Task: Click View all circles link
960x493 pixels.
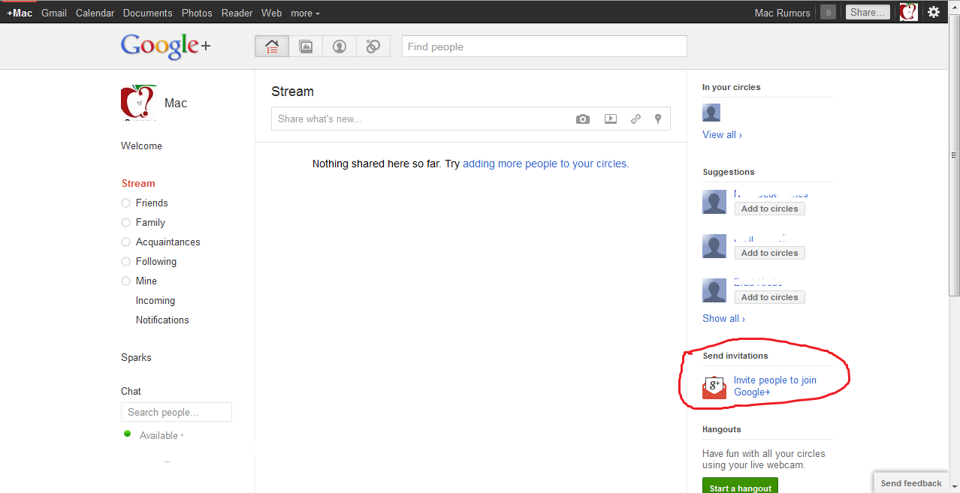Action: click(722, 135)
